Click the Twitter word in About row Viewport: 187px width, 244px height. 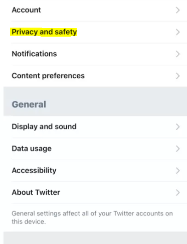pos(48,192)
